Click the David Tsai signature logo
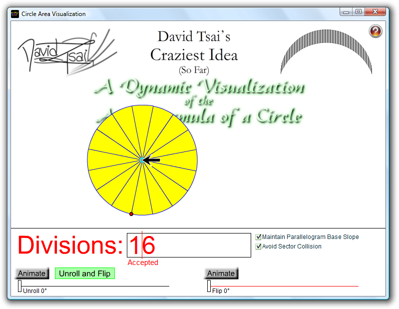Screen dimensions: 399x309 coord(67,52)
